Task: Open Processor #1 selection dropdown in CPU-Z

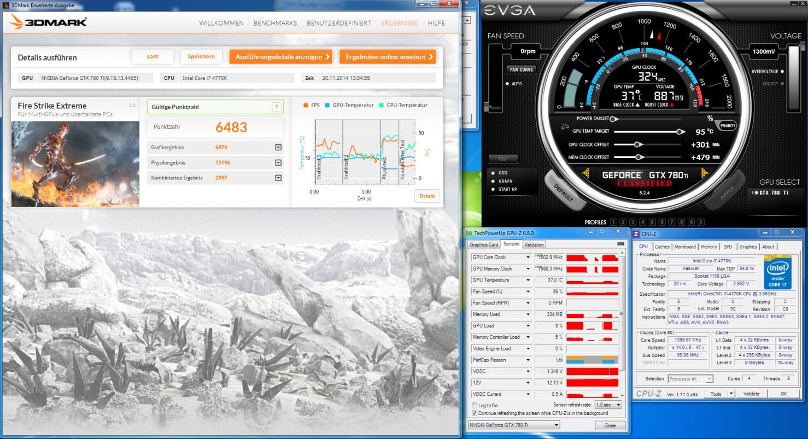Action: 690,379
